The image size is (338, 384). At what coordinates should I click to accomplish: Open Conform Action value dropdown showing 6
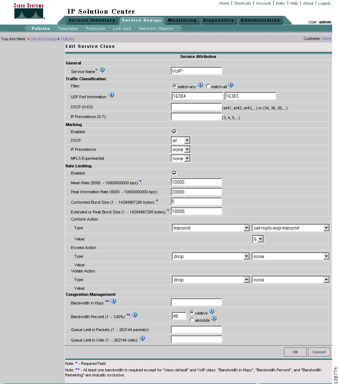(x=258, y=239)
